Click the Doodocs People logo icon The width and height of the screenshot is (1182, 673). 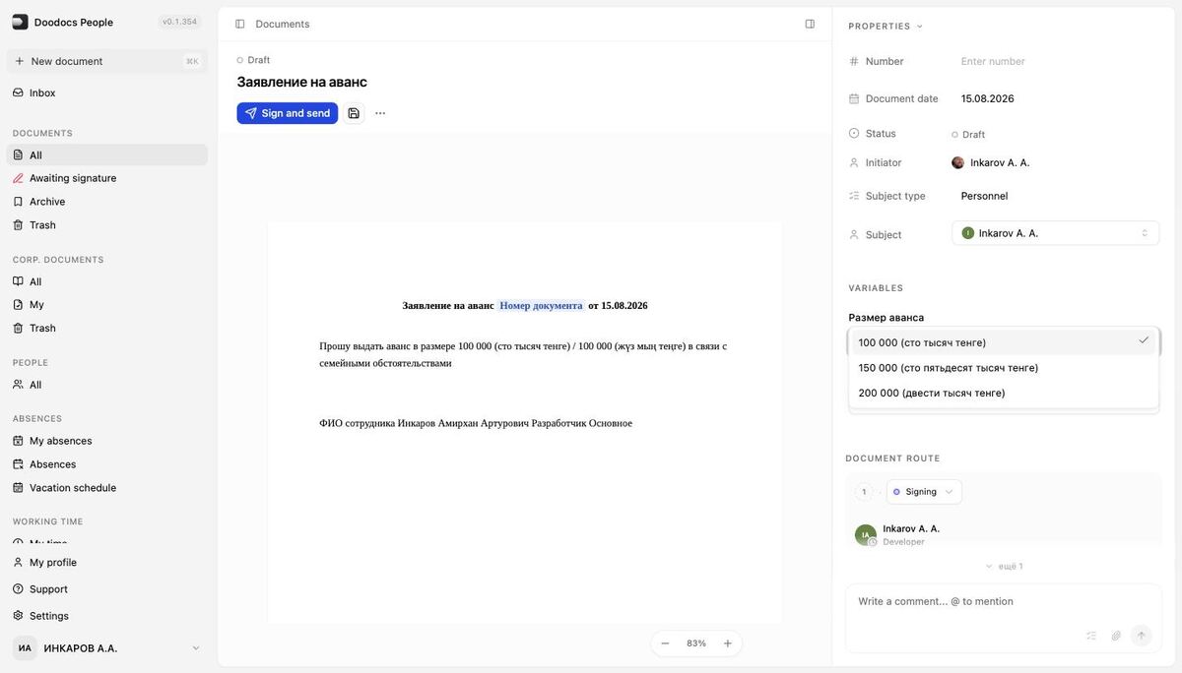coord(20,22)
